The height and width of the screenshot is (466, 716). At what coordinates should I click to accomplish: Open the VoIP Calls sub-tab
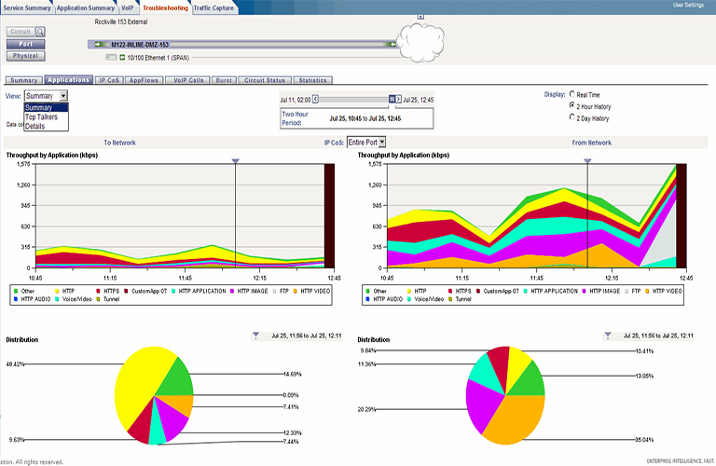pos(188,80)
